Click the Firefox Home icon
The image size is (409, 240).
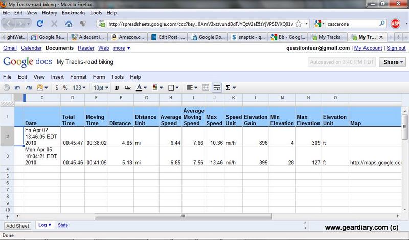coord(69,24)
